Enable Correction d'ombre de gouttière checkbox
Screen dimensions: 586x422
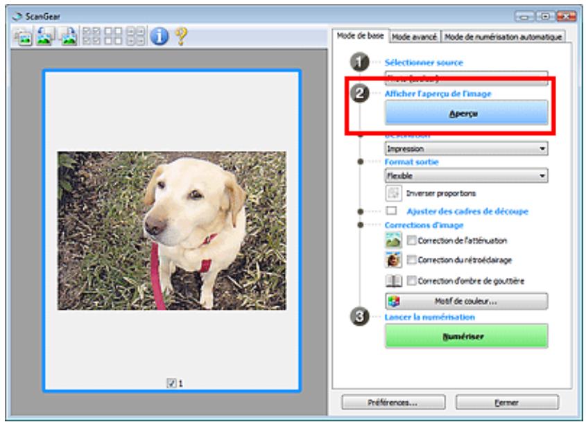click(x=411, y=281)
